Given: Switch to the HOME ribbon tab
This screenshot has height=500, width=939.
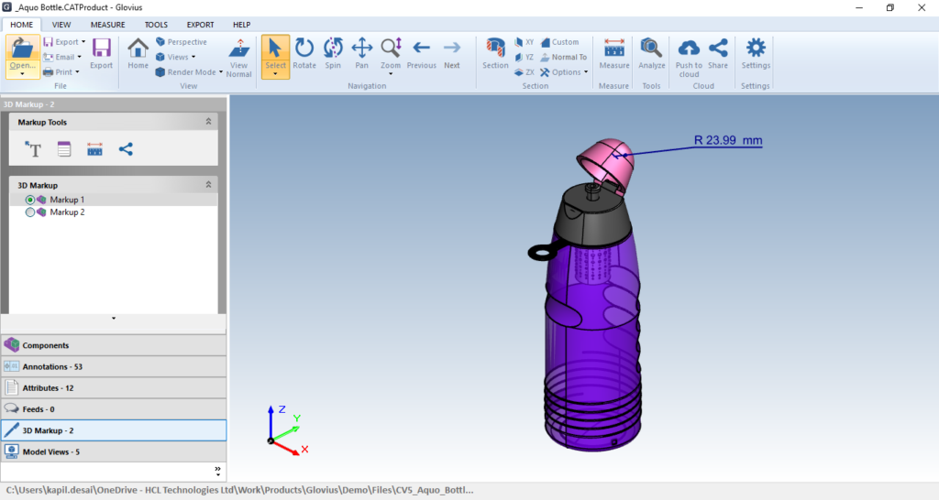Looking at the screenshot, I should point(22,25).
